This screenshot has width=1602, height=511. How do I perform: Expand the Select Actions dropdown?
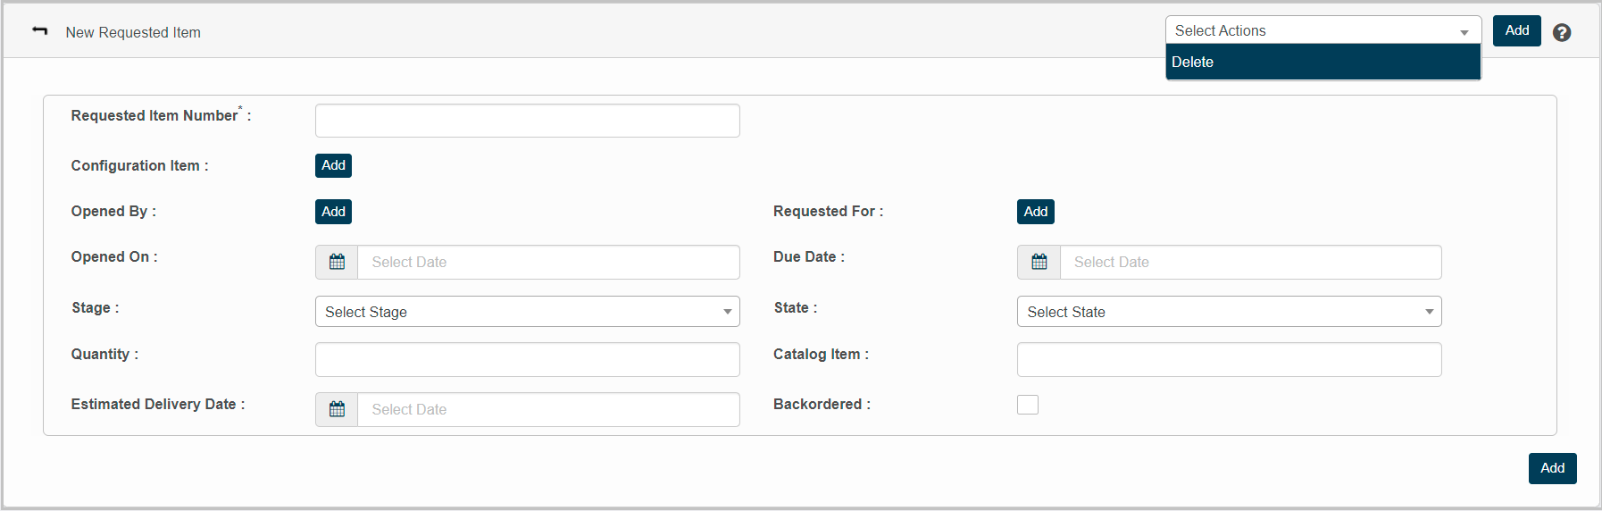[1322, 30]
